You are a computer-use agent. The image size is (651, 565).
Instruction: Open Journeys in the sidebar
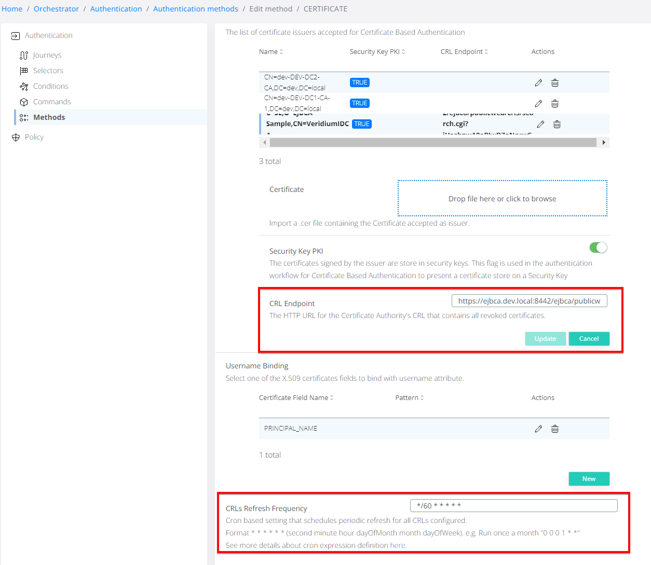click(47, 56)
